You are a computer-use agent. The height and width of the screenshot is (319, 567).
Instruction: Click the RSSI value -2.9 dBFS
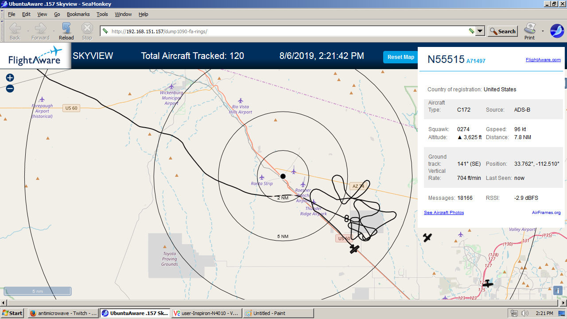[x=526, y=198]
